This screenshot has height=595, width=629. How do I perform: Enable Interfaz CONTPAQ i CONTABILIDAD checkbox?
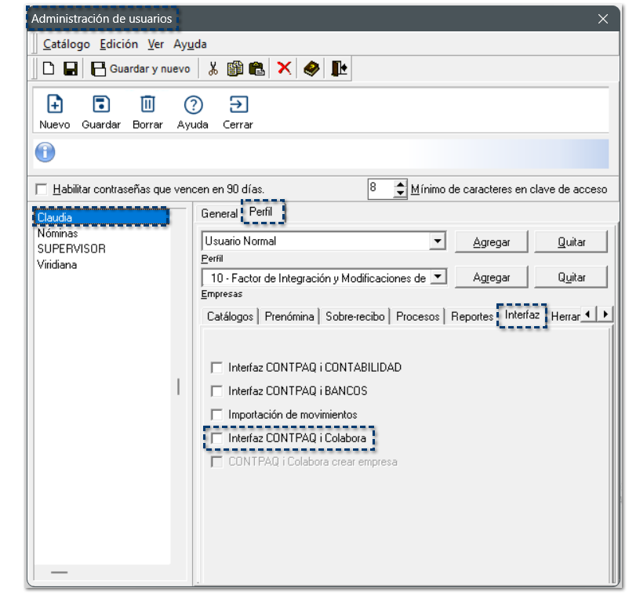pos(217,367)
